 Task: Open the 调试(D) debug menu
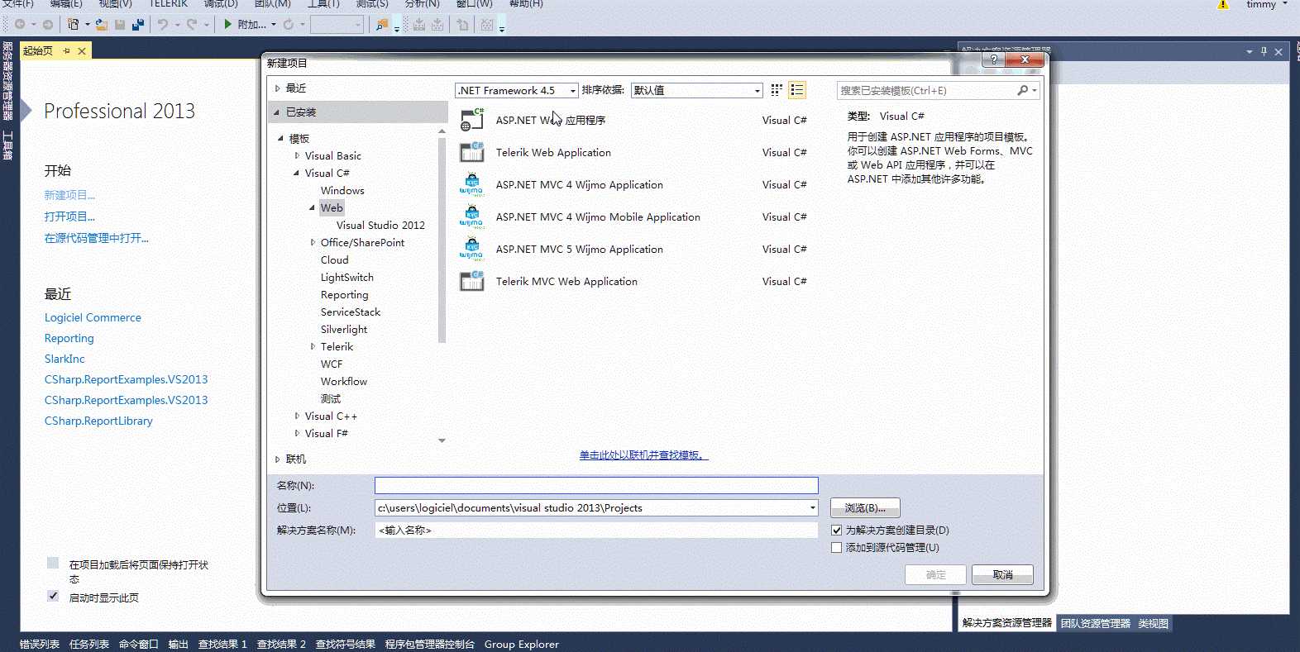click(221, 4)
